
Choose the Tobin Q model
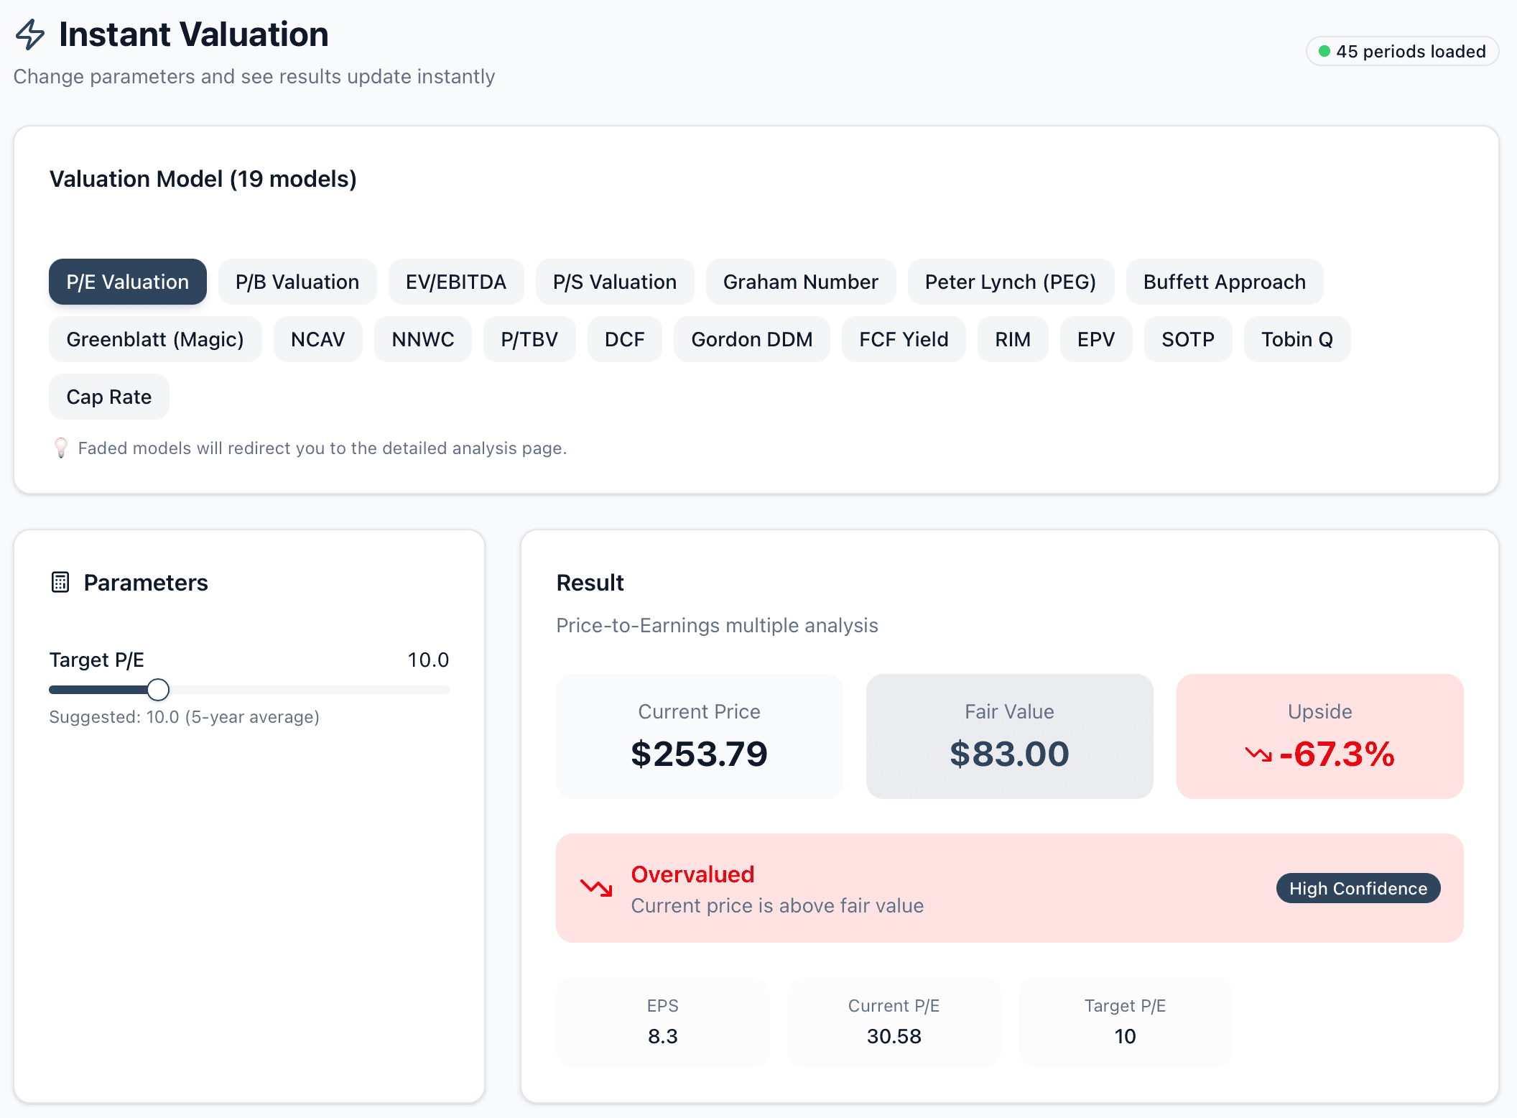coord(1297,339)
